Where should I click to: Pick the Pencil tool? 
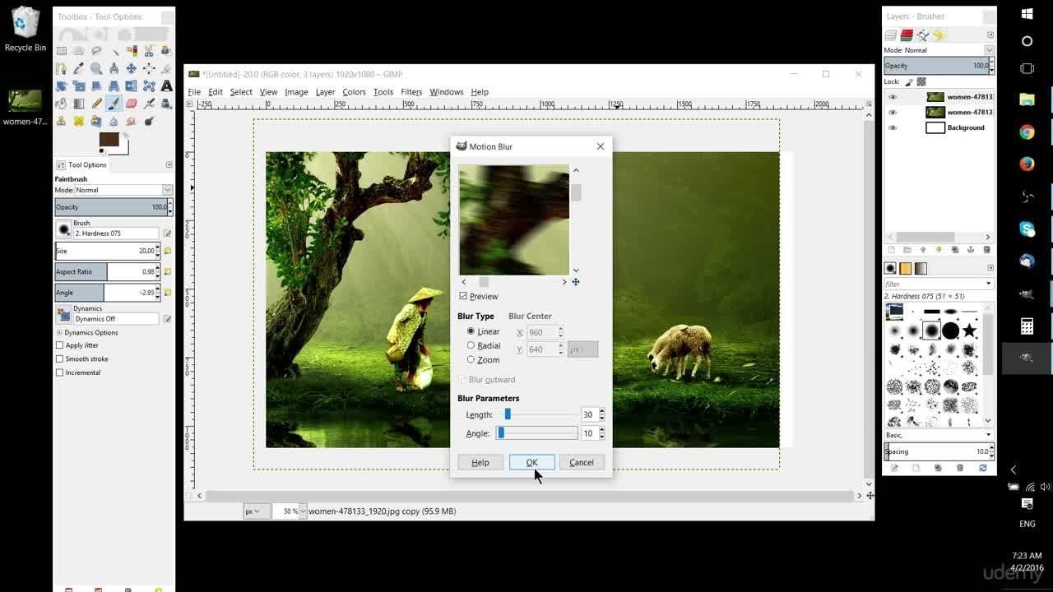(96, 104)
